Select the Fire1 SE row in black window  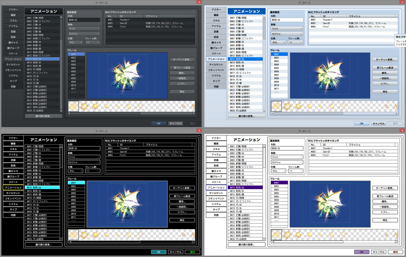pos(150,155)
